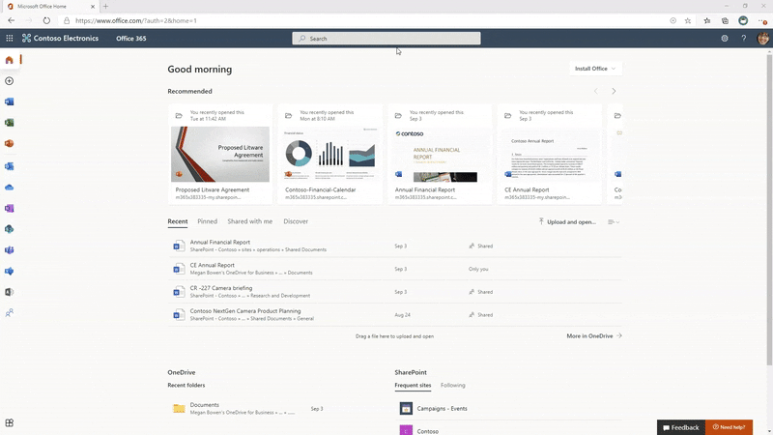The height and width of the screenshot is (435, 773).
Task: Expand the Install Office dropdown
Action: coord(595,69)
